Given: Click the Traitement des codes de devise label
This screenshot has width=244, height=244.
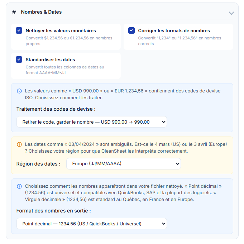Looking at the screenshot, I should (x=56, y=109).
